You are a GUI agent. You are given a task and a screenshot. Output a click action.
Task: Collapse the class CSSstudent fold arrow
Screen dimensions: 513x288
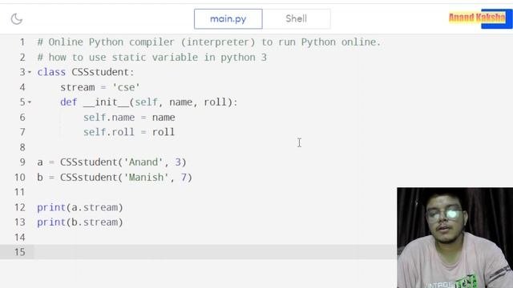[x=30, y=72]
